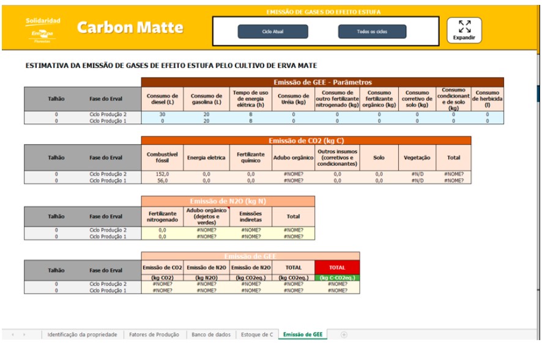Screen dimensions: 542x345
Task: Open the Estoque de C sheet
Action: click(x=256, y=335)
